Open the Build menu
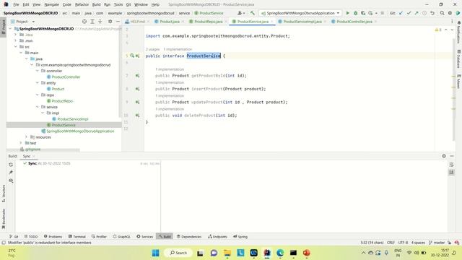 pos(96,4)
